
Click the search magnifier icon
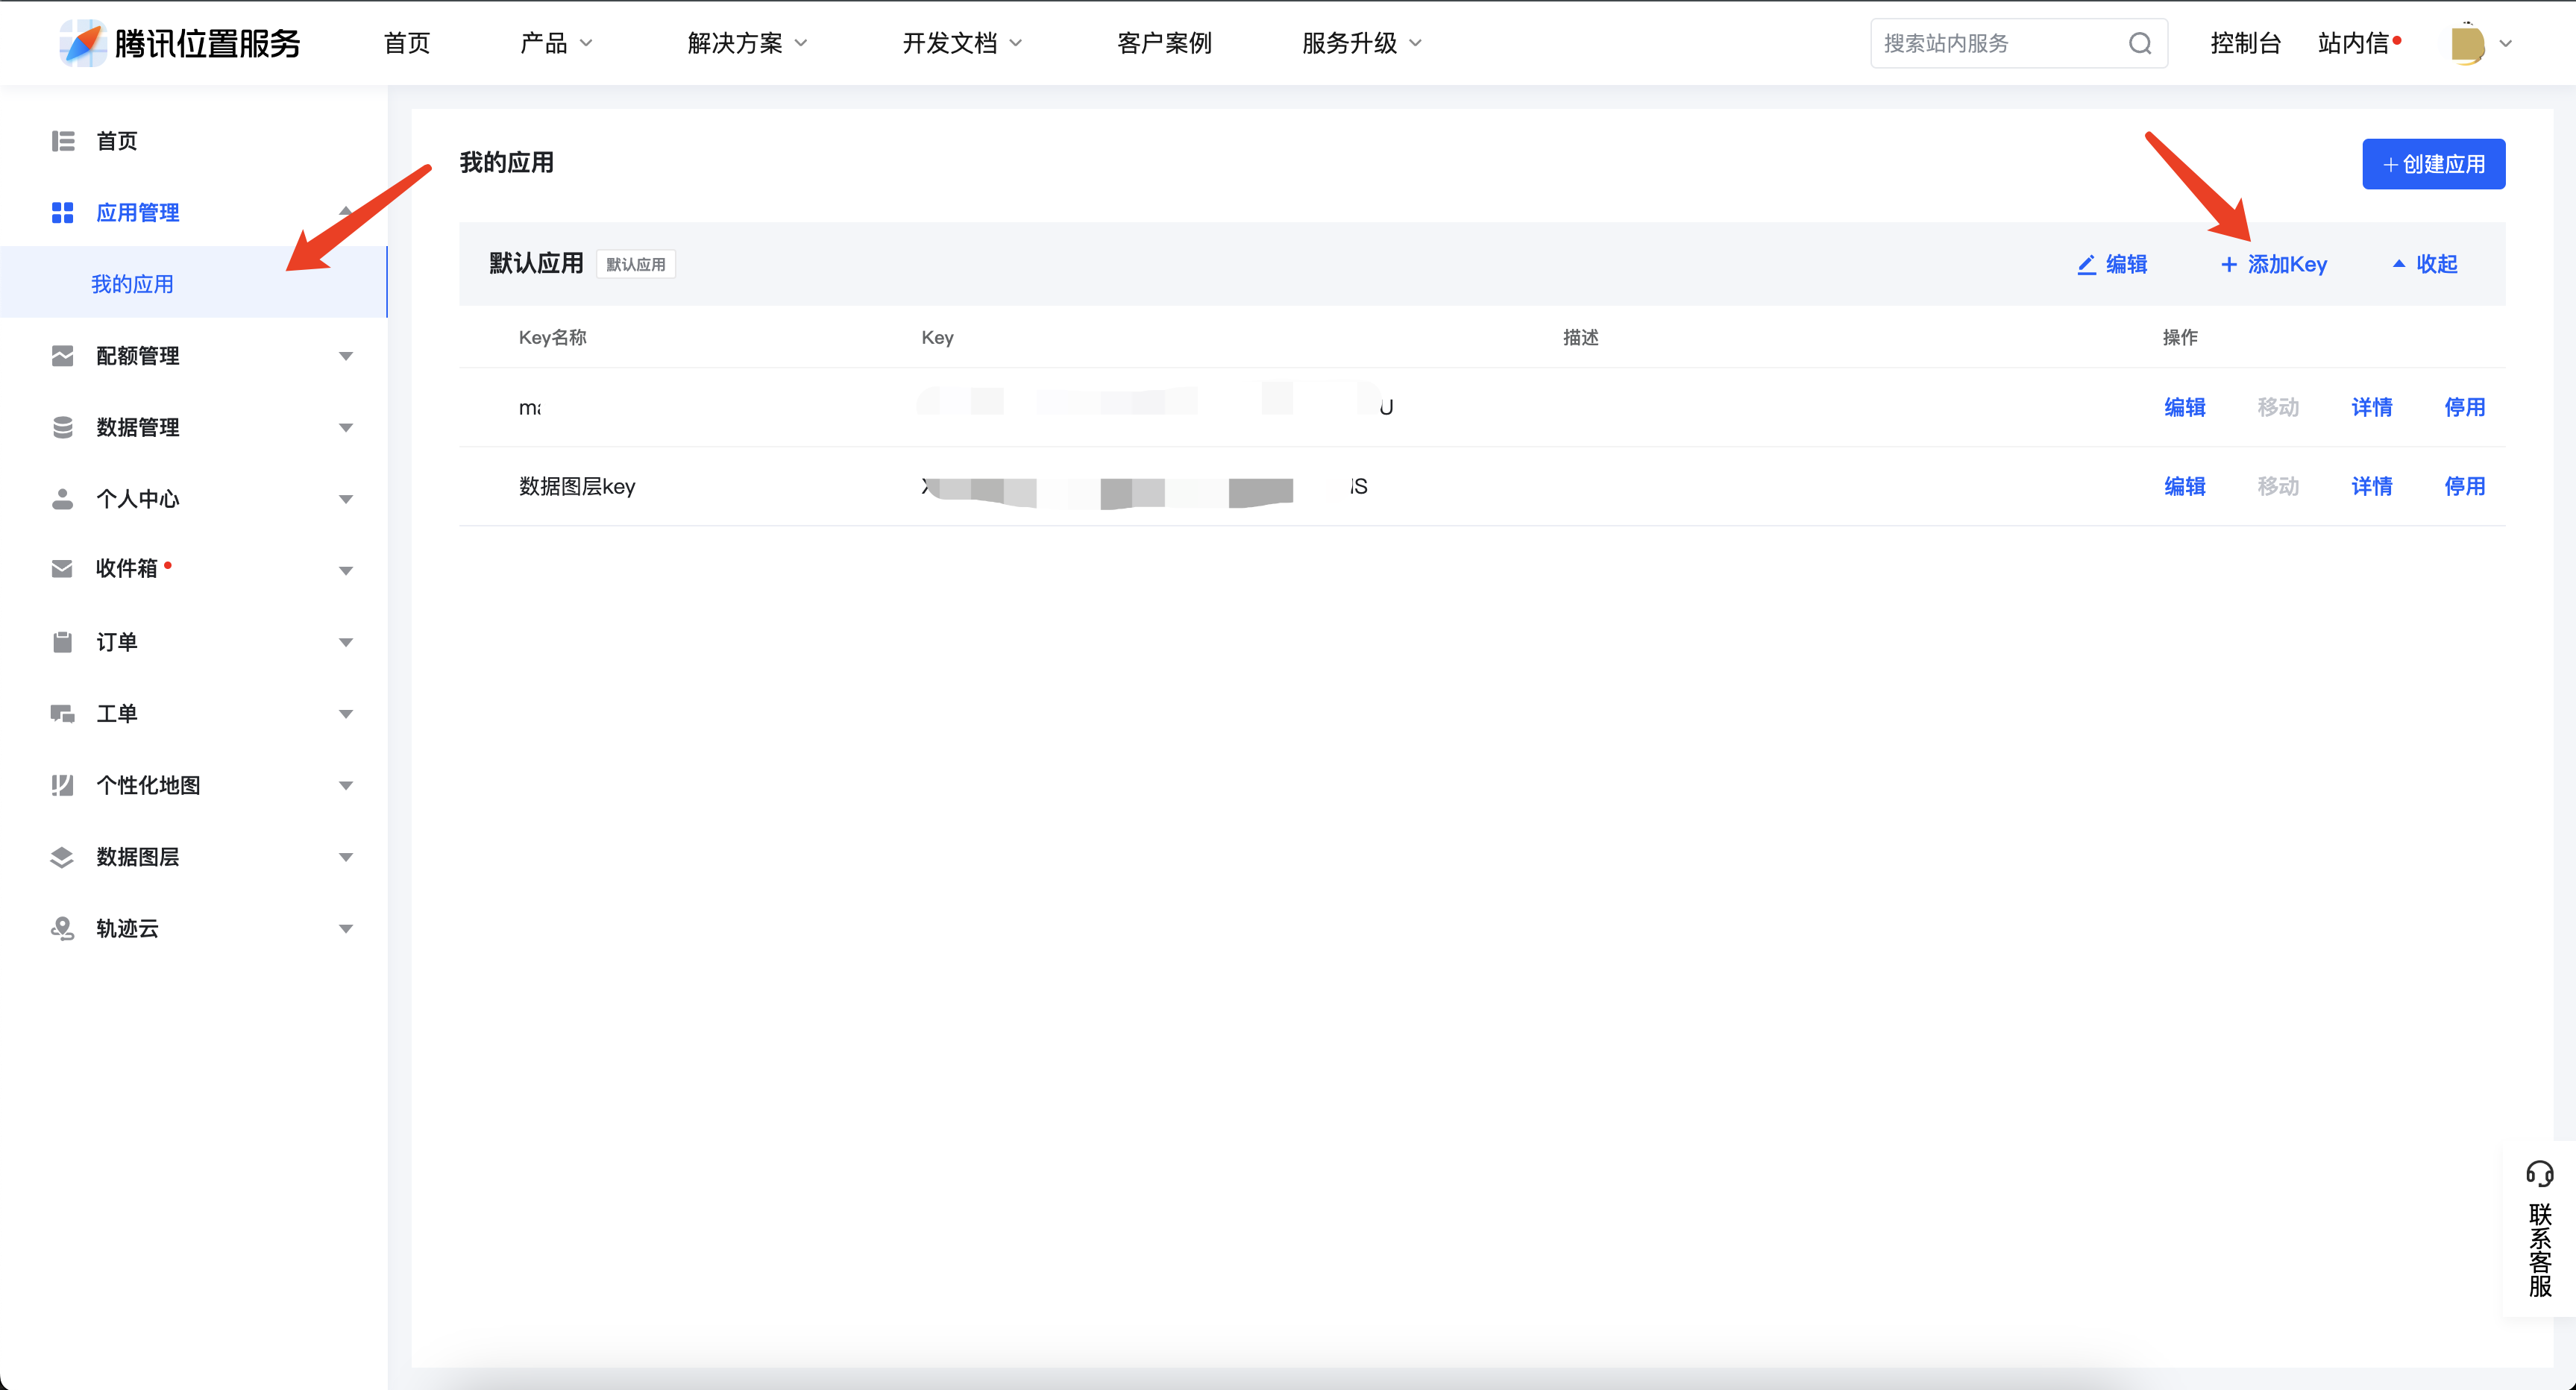click(x=2139, y=43)
